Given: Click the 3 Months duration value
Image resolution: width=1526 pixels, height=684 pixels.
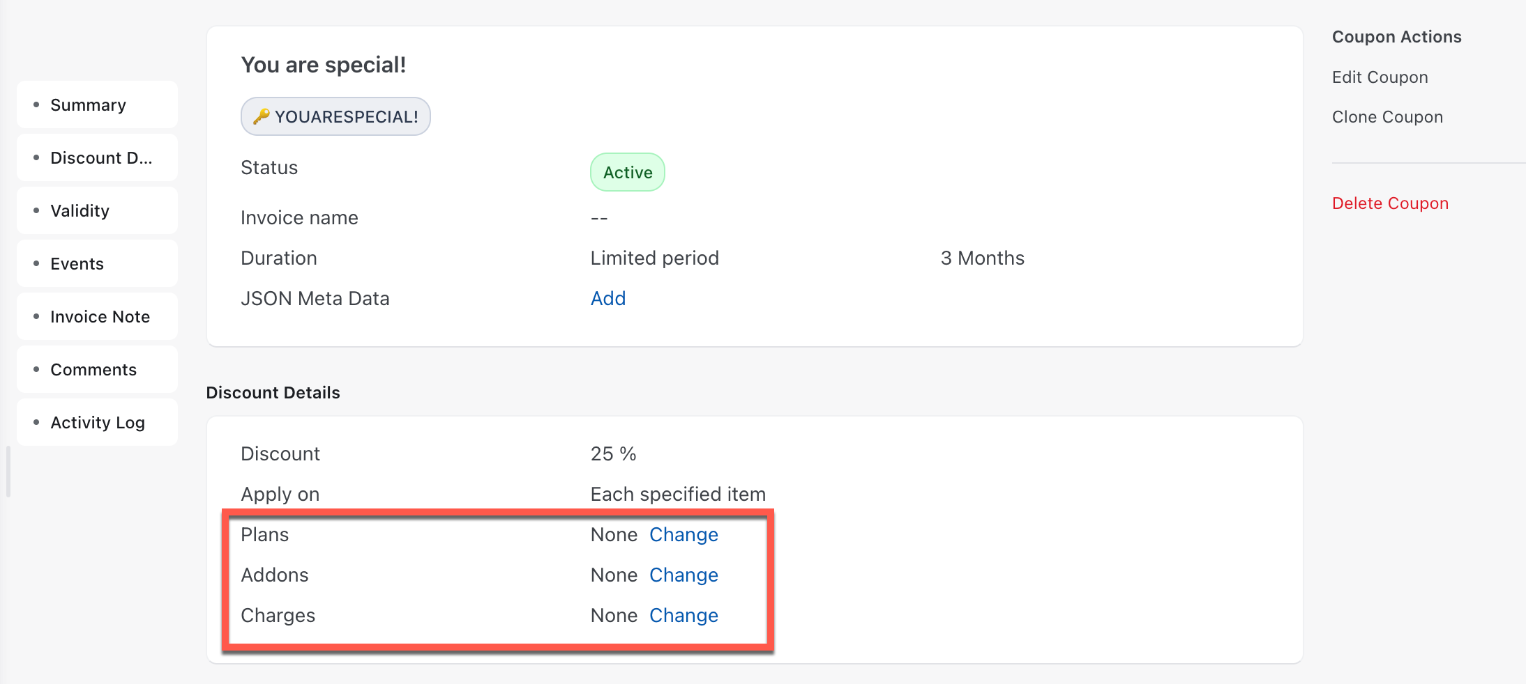Looking at the screenshot, I should (981, 258).
